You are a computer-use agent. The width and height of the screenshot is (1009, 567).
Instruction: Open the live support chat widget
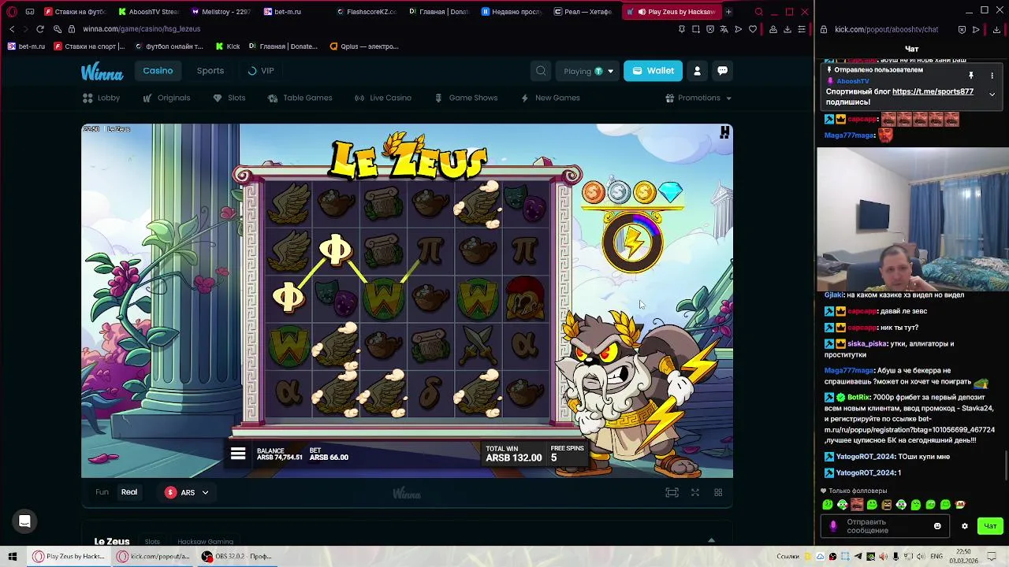click(x=24, y=521)
